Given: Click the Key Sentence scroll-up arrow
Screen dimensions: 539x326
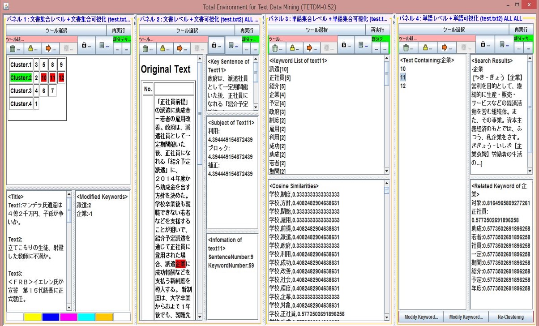Looking at the screenshot, I should point(256,59).
